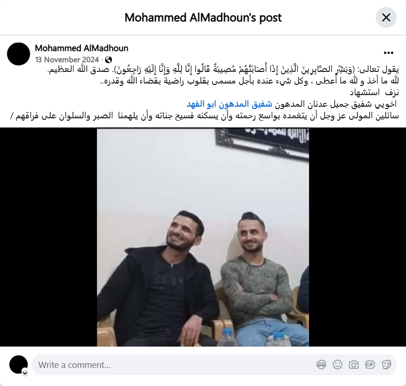This screenshot has width=406, height=386.
Task: Open the blue tagged name in post text
Action: coord(229,104)
